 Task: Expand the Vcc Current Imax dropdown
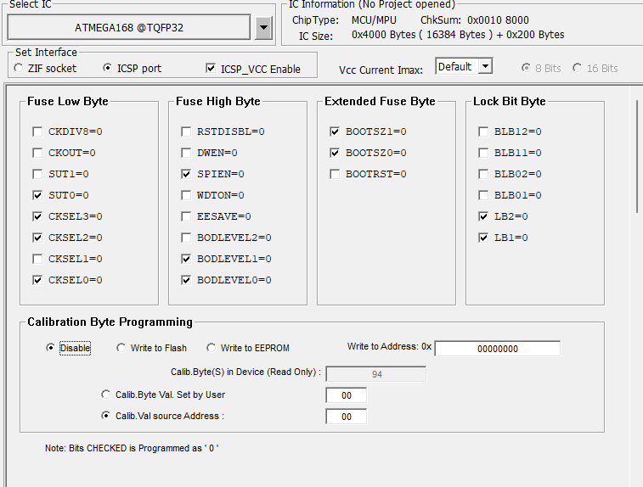[485, 66]
